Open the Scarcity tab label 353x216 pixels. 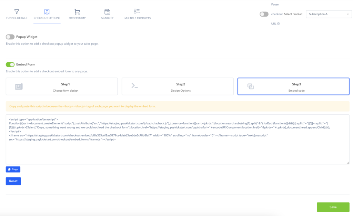point(107,18)
